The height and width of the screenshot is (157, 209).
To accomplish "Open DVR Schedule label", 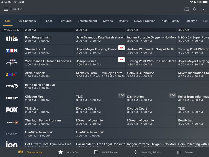I will (x=110, y=152).
